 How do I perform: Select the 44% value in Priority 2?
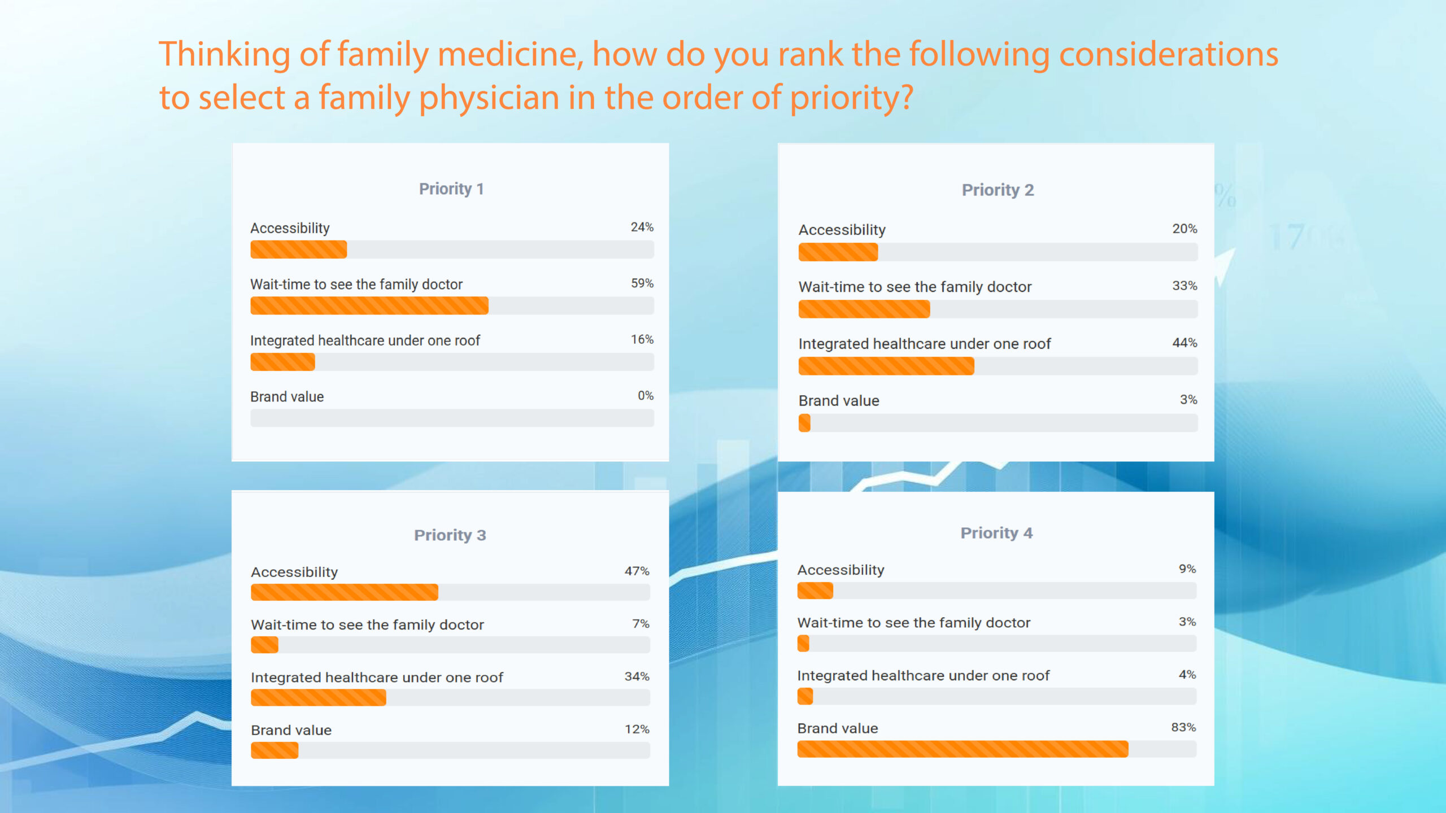click(x=1184, y=343)
